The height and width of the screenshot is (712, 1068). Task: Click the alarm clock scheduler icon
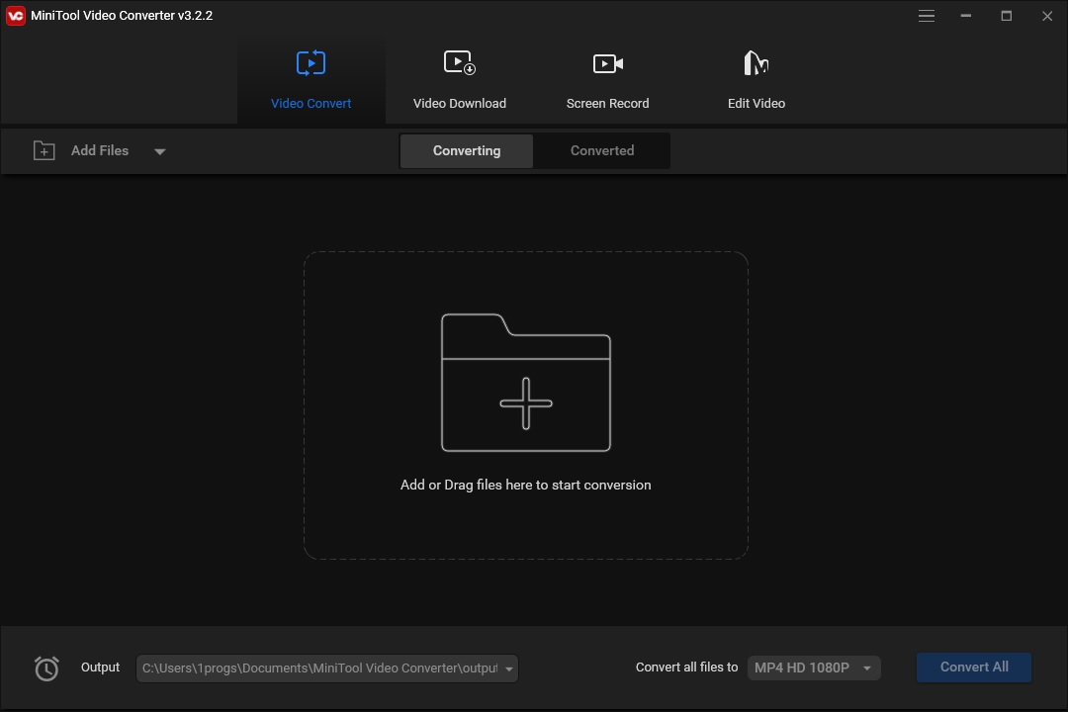[45, 668]
